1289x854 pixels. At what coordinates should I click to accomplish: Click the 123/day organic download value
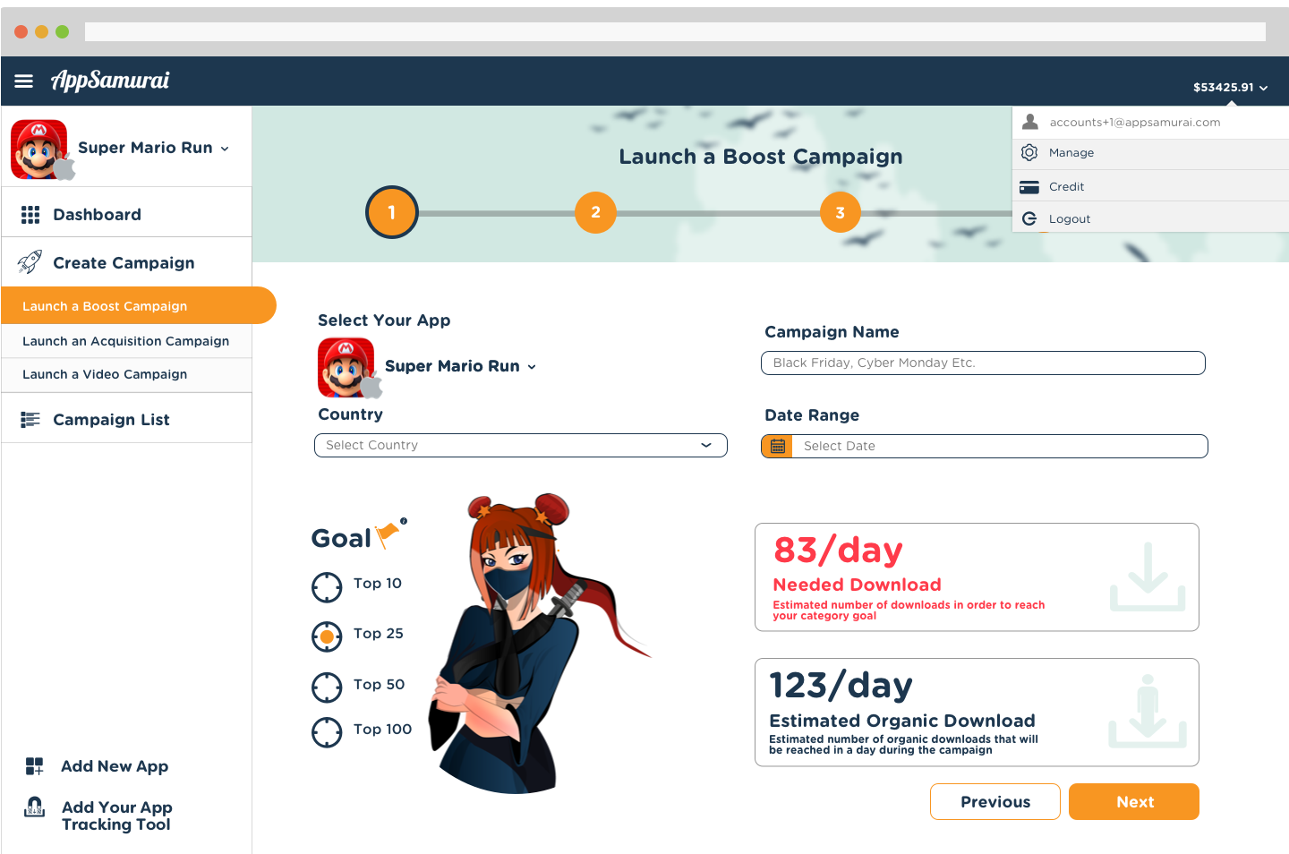(841, 685)
